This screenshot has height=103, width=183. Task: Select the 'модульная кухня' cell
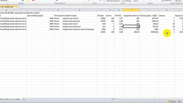click(80, 24)
